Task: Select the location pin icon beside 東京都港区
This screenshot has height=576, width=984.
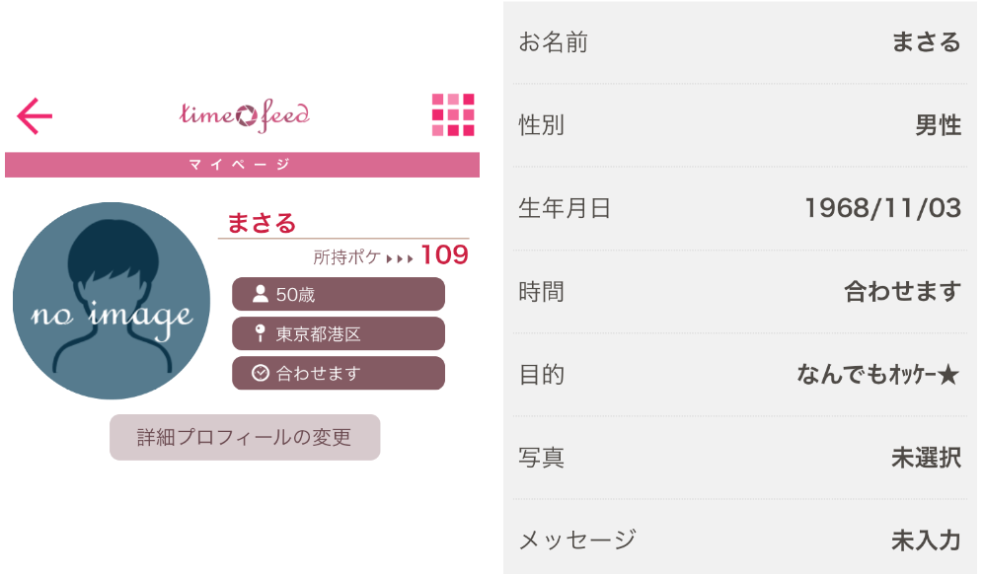Action: pos(259,333)
